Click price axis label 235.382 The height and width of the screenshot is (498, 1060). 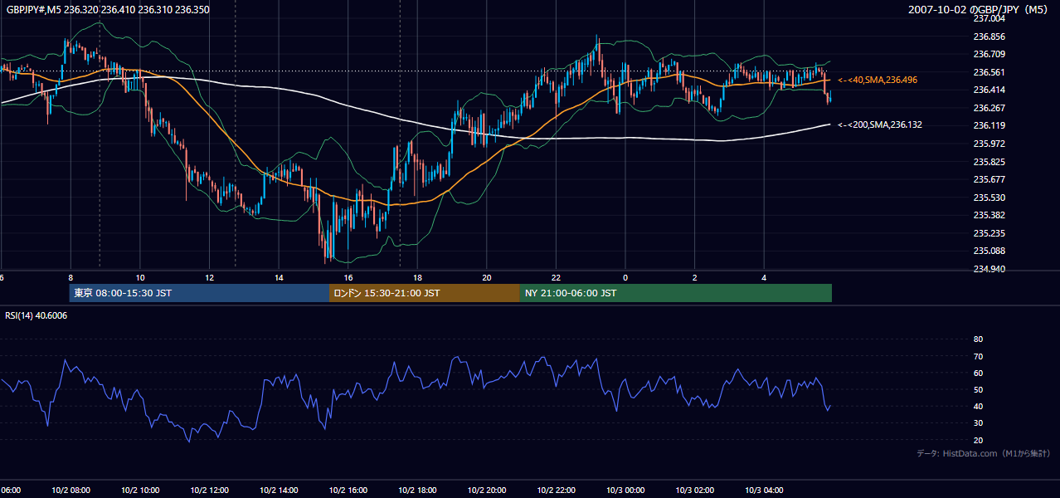pos(989,215)
